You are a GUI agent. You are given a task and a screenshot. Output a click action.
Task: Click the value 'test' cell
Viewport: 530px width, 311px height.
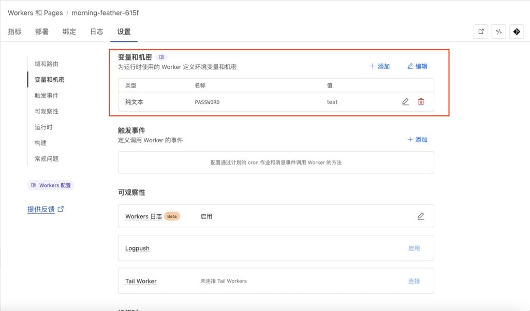(332, 102)
